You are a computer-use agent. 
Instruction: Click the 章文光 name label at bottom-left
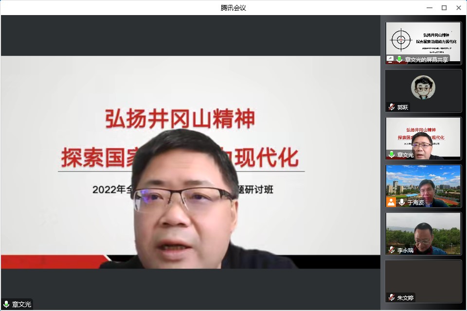(x=21, y=304)
